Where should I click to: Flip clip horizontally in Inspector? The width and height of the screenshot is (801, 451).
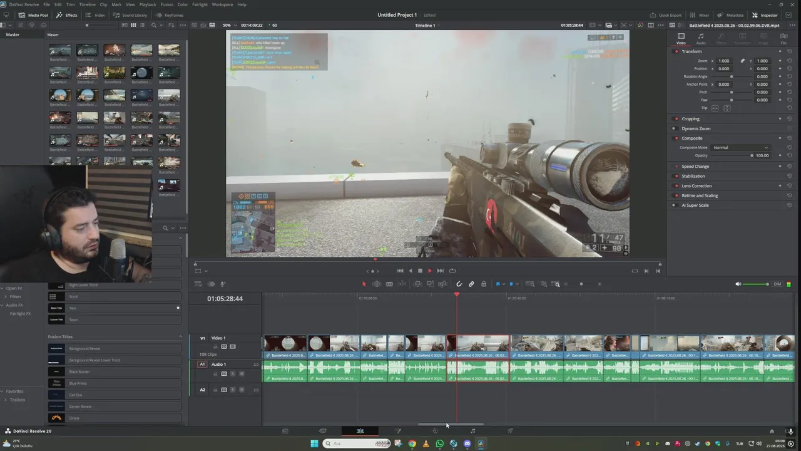[715, 108]
